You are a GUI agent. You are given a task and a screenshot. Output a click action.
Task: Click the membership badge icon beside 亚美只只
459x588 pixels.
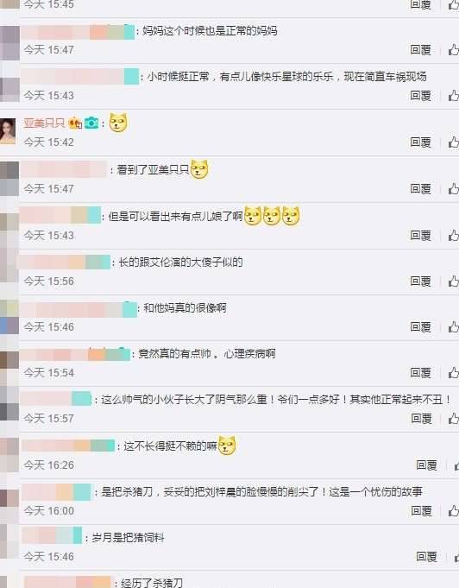click(75, 123)
